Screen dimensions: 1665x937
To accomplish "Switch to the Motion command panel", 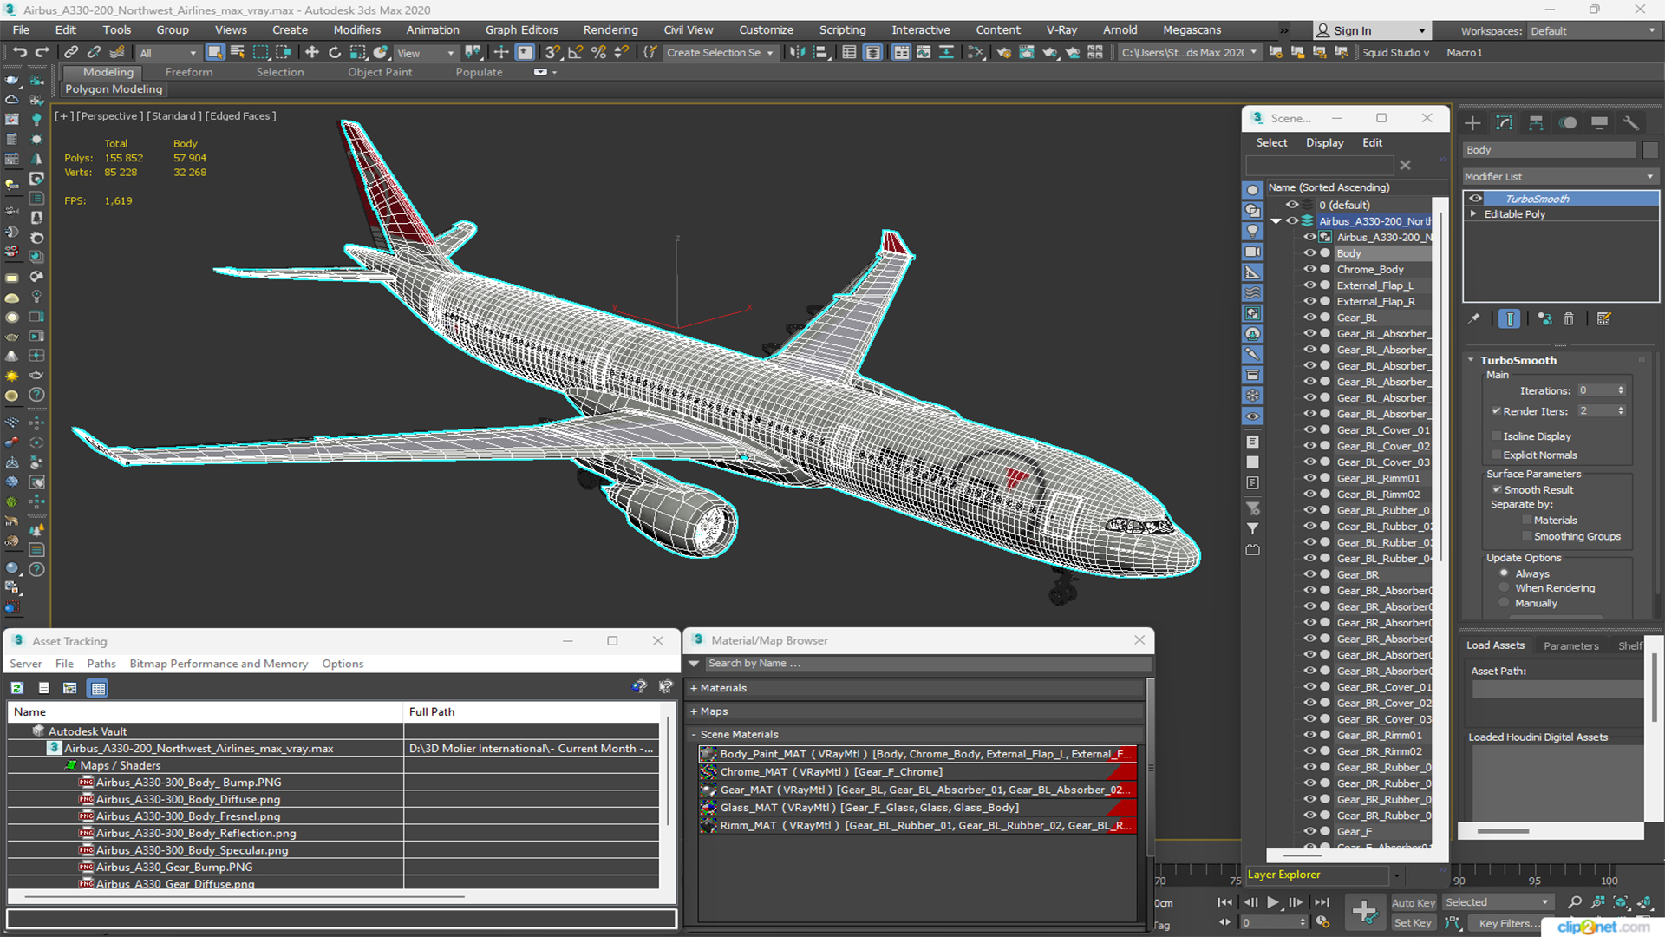I will click(x=1568, y=123).
